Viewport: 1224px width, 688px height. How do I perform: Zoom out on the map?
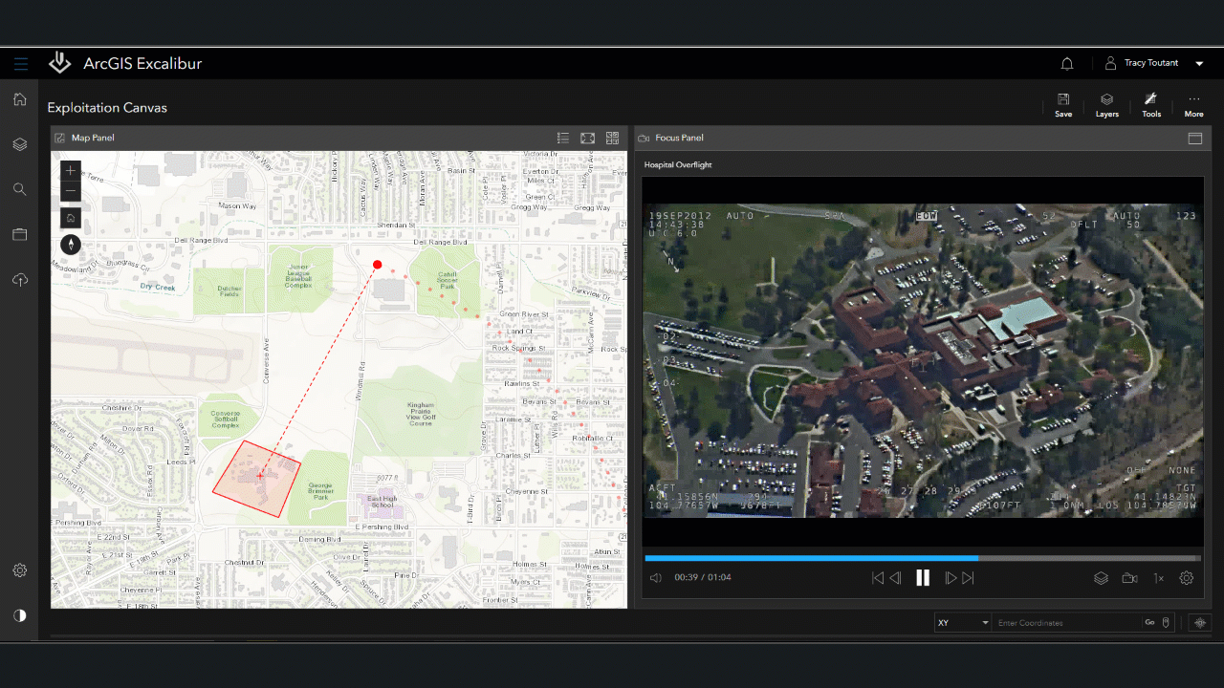pyautogui.click(x=71, y=192)
